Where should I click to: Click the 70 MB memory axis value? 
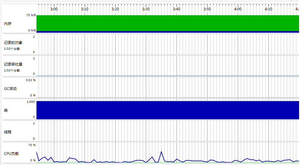31,15
